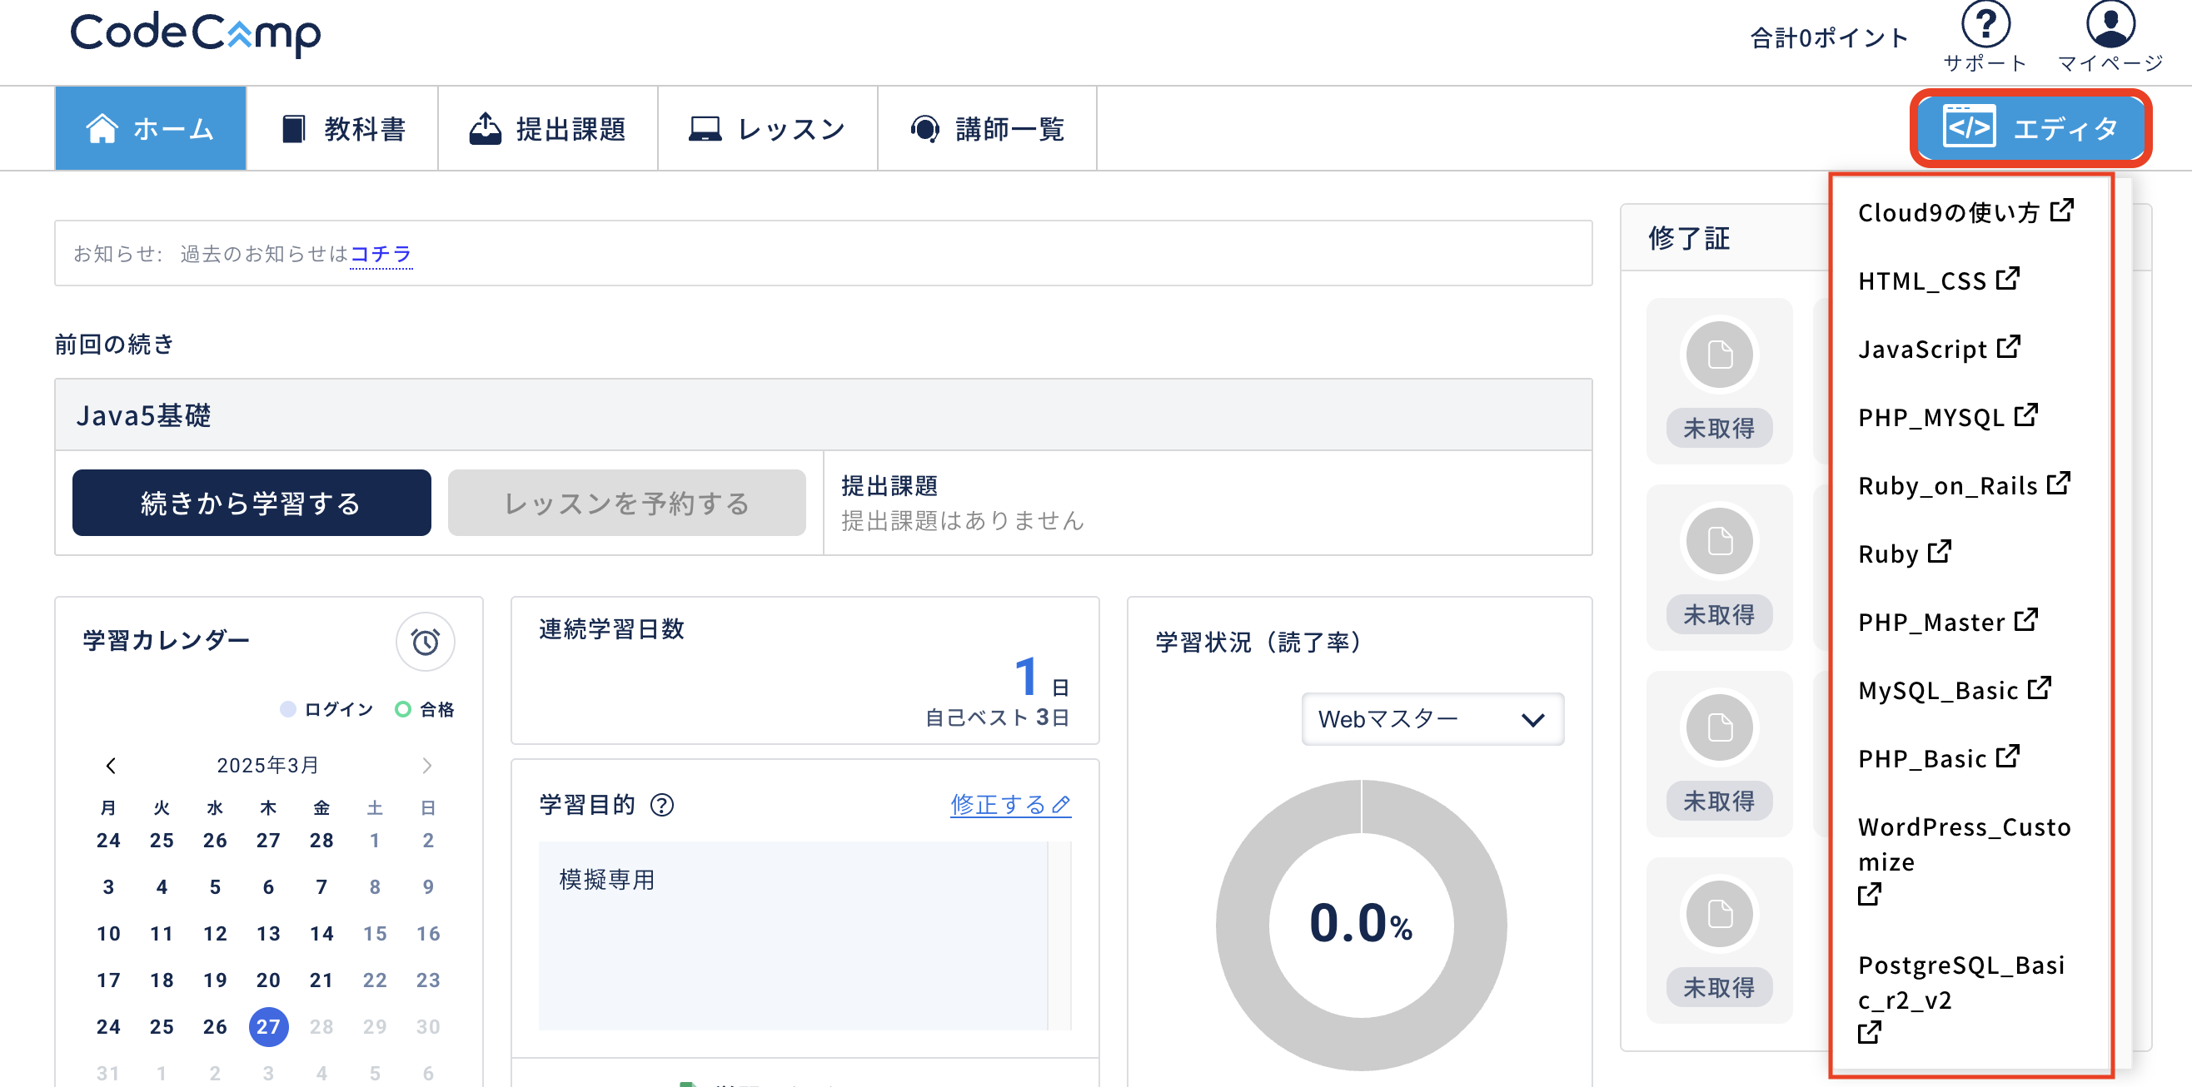This screenshot has height=1087, width=2192.
Task: Select day 27 highlighted in calendar
Action: [268, 1026]
